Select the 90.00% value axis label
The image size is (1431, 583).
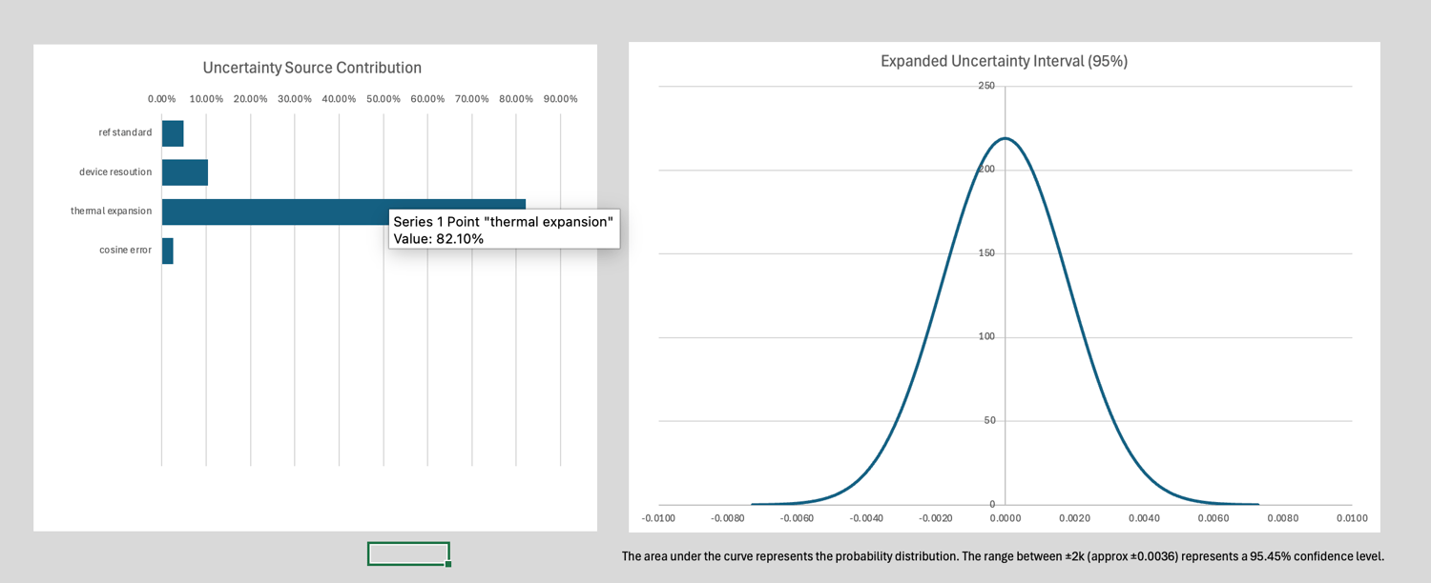(x=560, y=99)
